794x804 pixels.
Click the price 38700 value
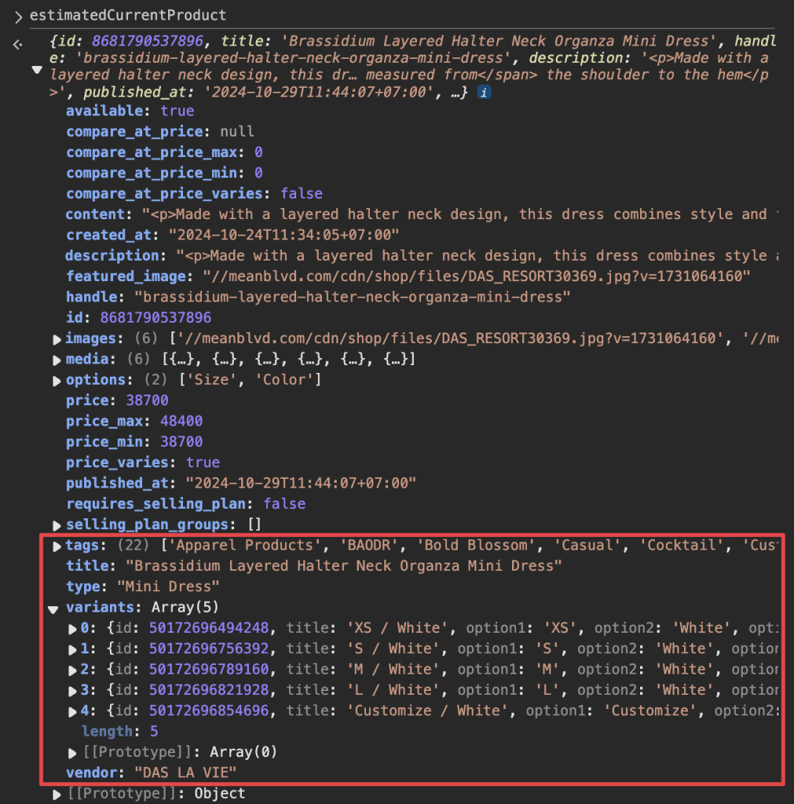147,400
